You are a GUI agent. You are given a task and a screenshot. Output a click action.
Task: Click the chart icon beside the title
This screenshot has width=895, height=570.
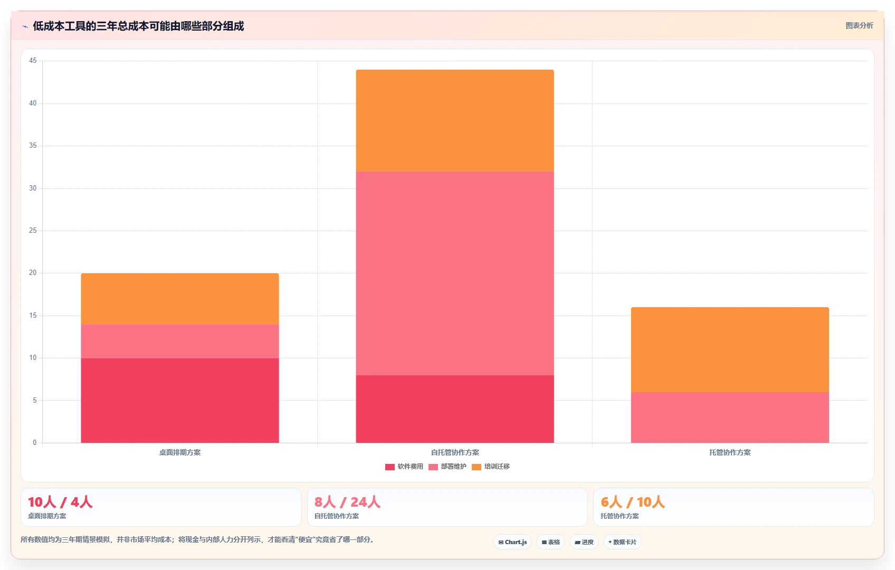pyautogui.click(x=25, y=26)
